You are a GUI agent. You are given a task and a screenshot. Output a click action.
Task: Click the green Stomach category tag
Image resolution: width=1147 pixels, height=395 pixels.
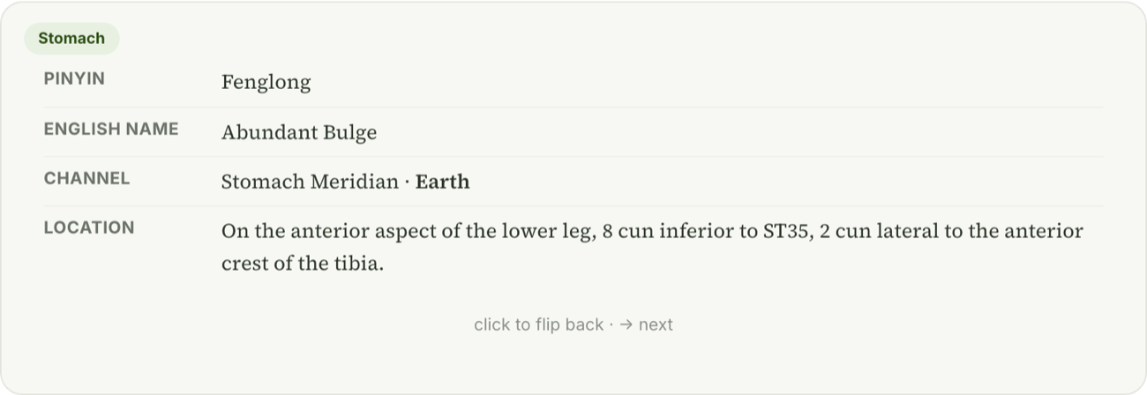[x=71, y=39]
